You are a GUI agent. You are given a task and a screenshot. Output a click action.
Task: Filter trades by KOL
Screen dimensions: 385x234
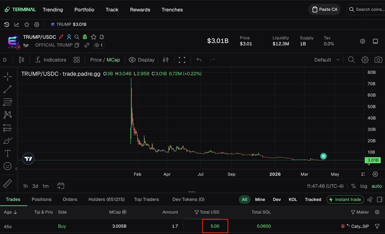click(293, 199)
